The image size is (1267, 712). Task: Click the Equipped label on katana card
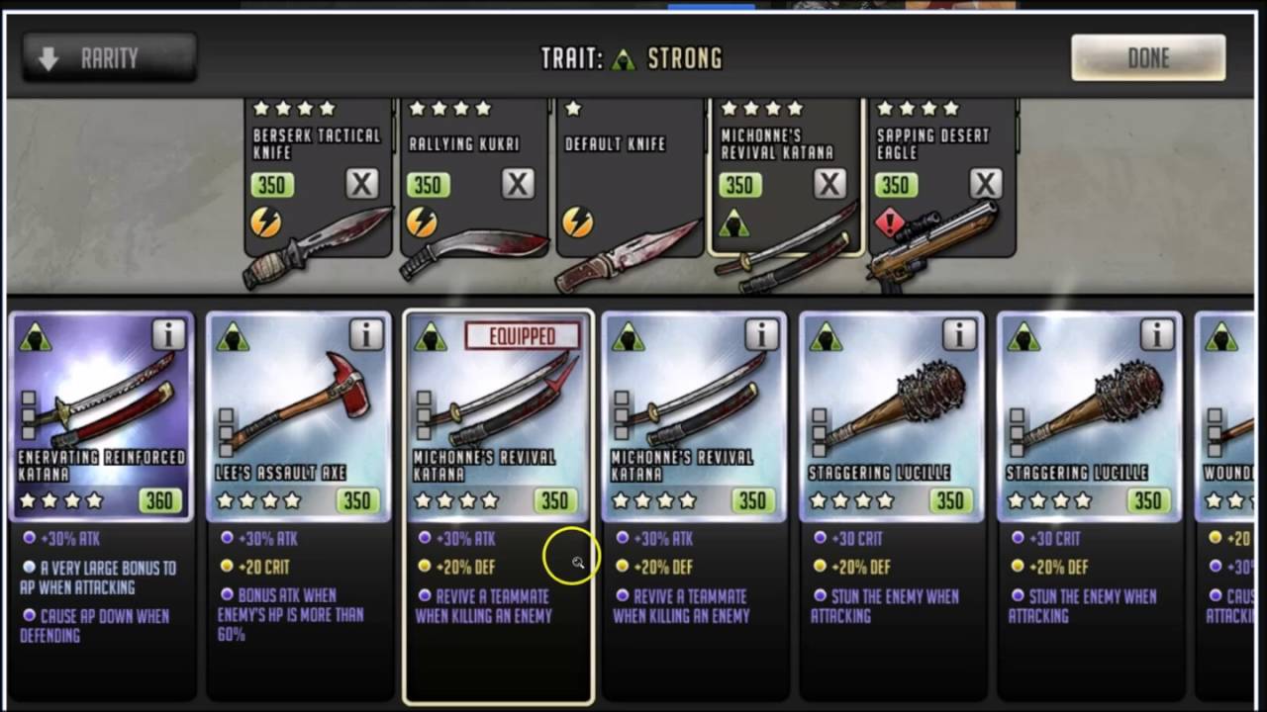click(523, 336)
